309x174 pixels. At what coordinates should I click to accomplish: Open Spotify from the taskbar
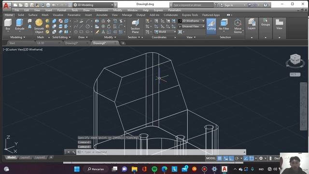coord(154,169)
